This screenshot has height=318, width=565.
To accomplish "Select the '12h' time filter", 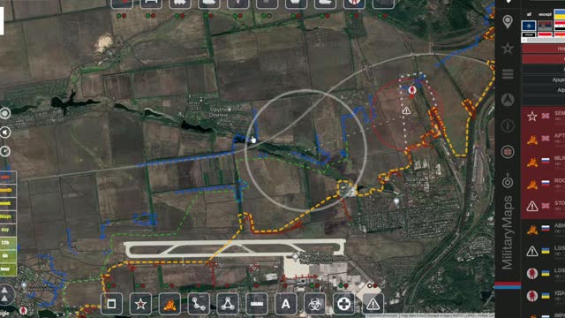I will [7, 243].
